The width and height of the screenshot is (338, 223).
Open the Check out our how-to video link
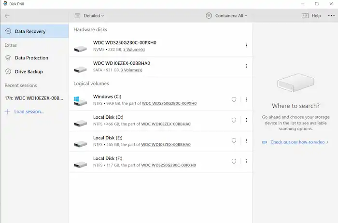click(297, 142)
